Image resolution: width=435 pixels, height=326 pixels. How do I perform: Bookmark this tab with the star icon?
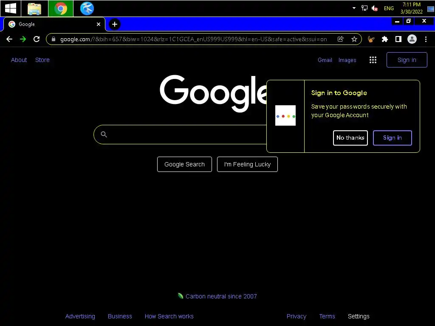[x=354, y=39]
